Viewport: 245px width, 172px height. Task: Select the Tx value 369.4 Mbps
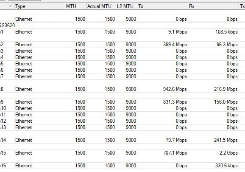175,45
